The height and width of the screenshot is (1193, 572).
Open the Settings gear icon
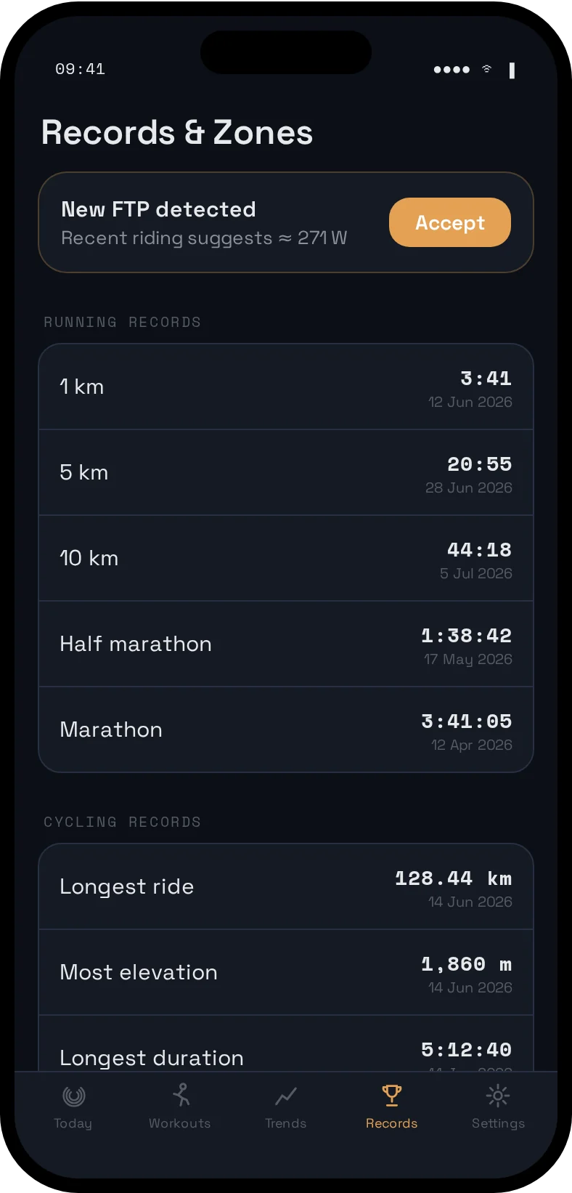(498, 1096)
